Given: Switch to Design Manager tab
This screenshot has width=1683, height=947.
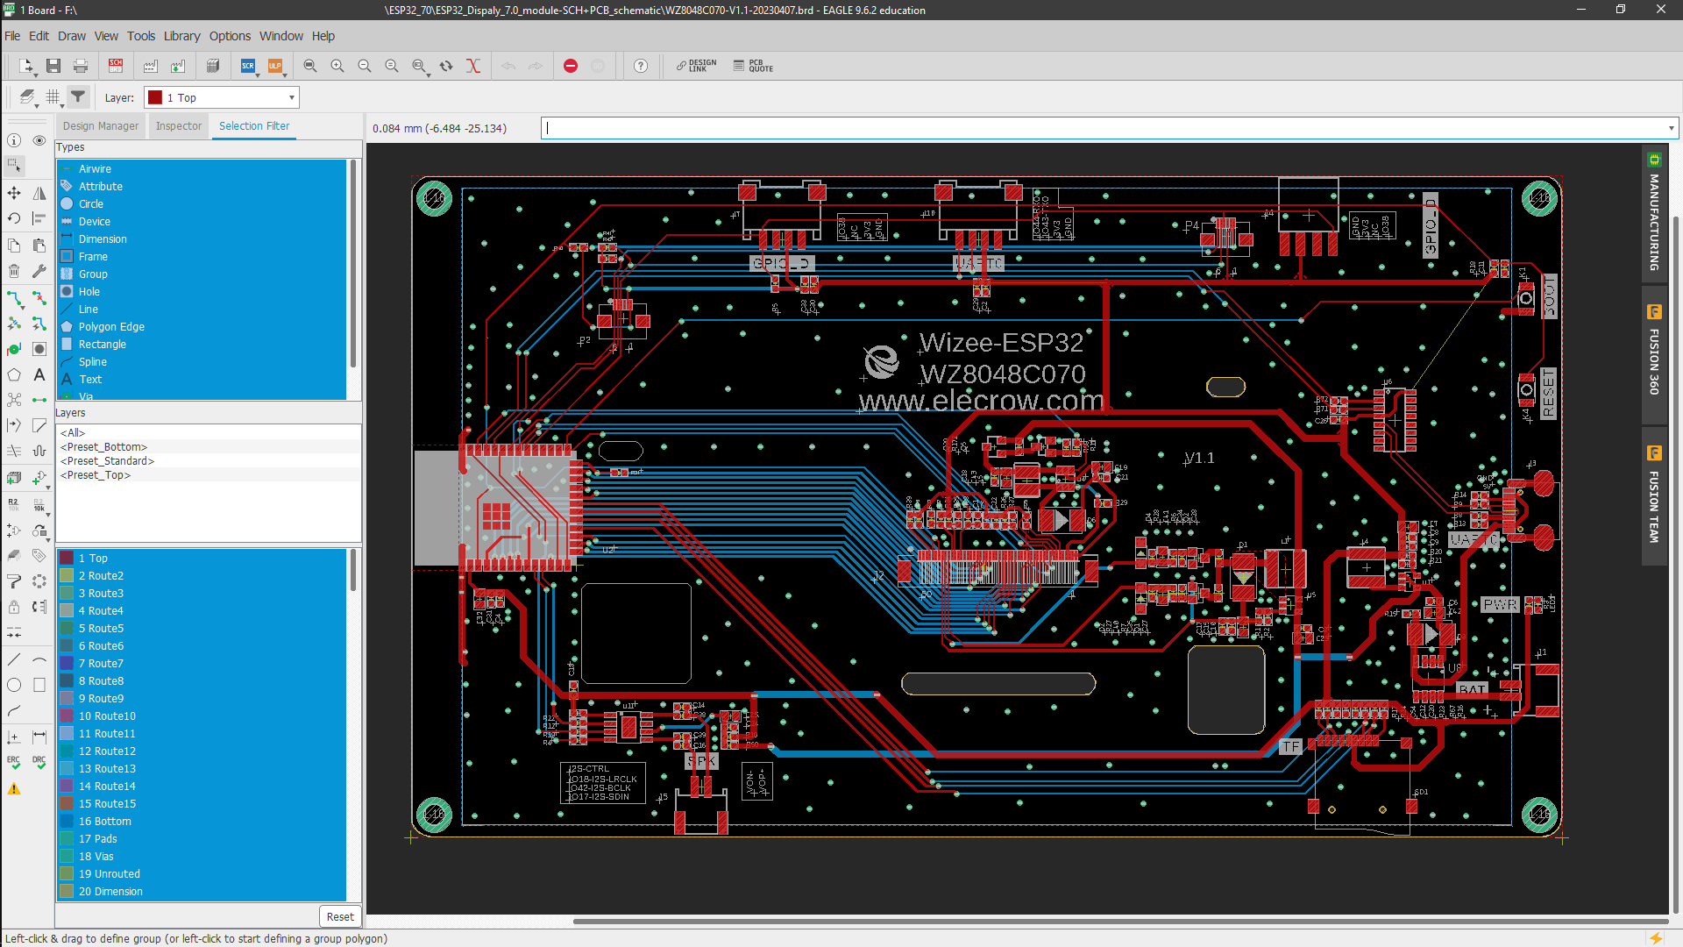Looking at the screenshot, I should 101,126.
